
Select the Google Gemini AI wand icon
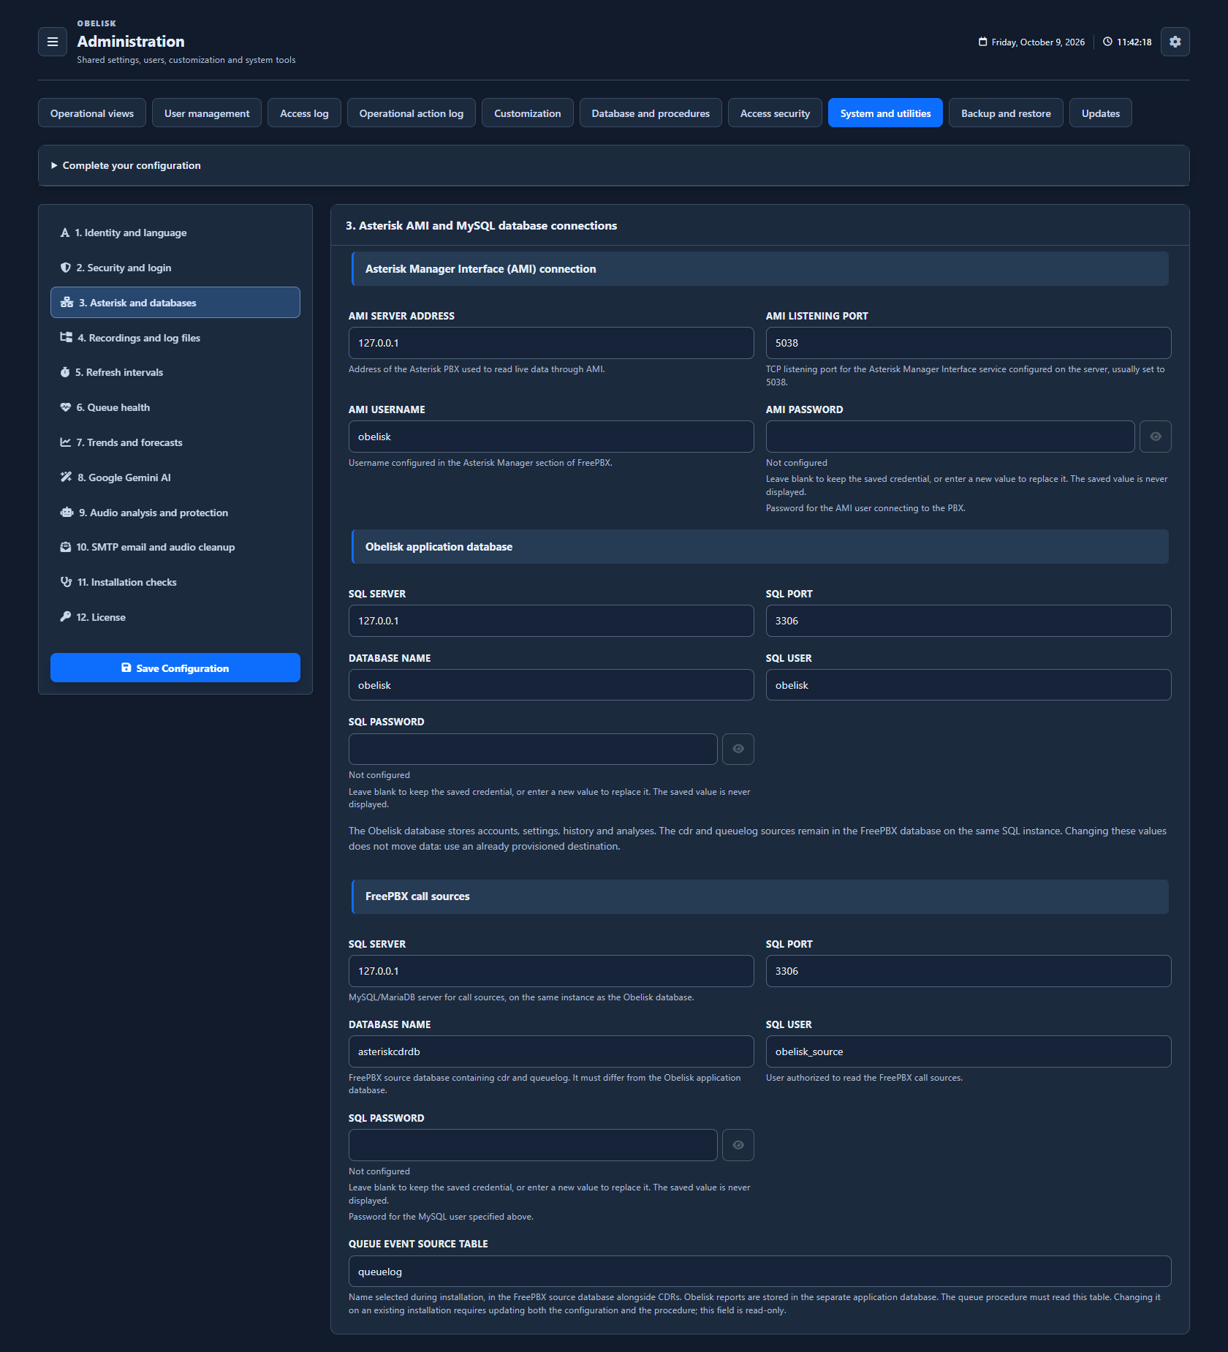[x=67, y=477]
